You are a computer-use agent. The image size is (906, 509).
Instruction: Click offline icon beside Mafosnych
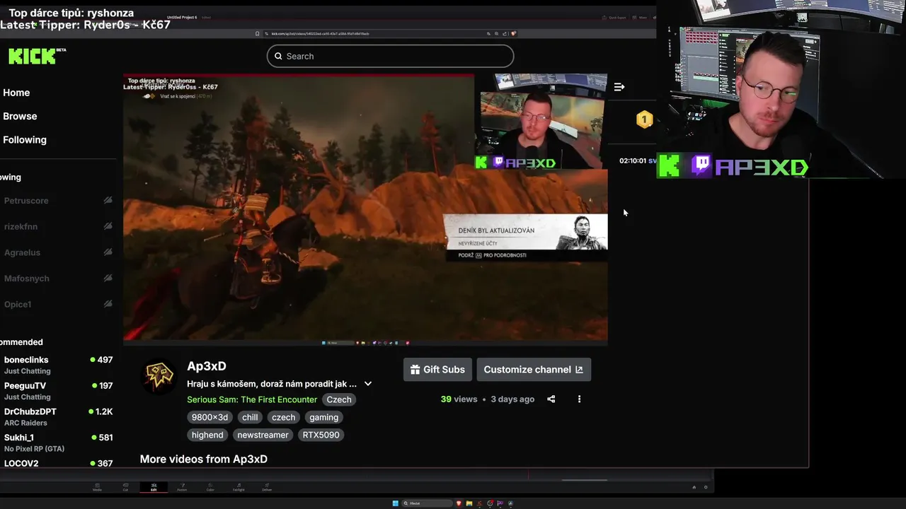108,278
